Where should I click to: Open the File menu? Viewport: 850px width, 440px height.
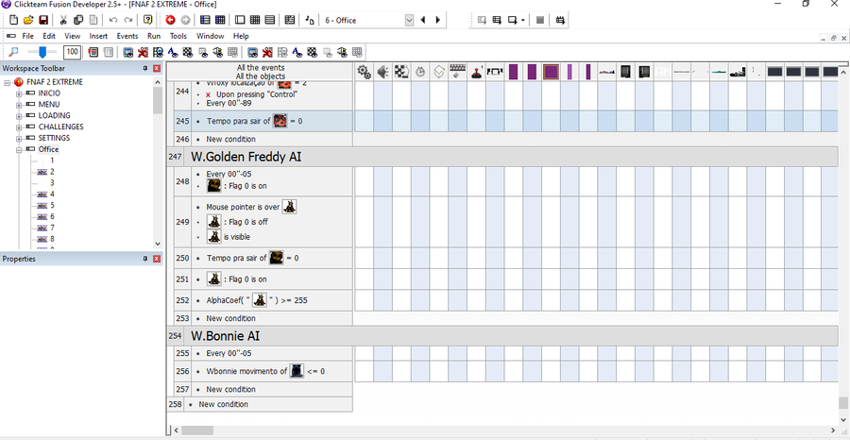pos(27,36)
